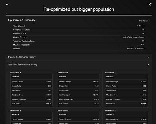Click the Validation Performance History heading
The image size is (156, 124).
22,65
